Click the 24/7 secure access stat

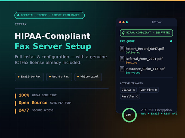coord(34,110)
